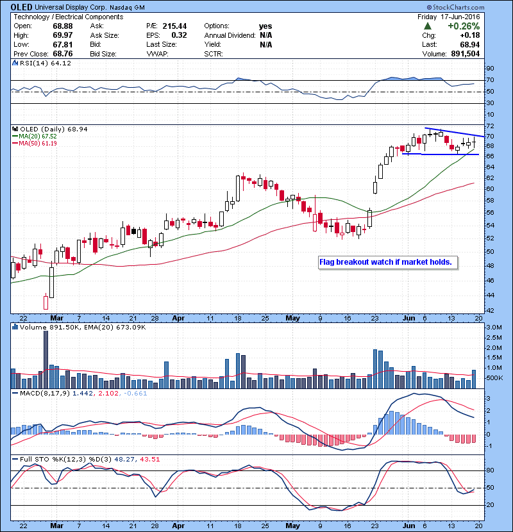Click the OLED ticker symbol title
Screen dimensions: 513x532
21,7
